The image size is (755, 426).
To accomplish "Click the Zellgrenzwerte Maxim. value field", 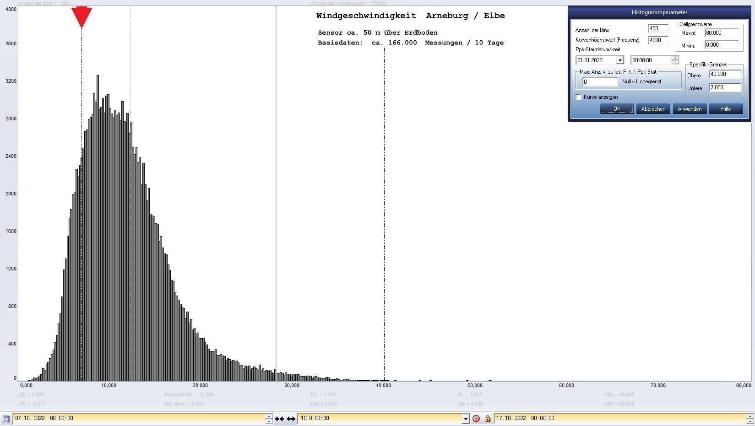I will (721, 33).
